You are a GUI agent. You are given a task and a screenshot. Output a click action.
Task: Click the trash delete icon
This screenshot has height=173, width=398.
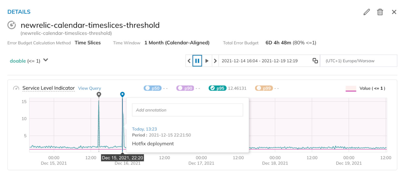pyautogui.click(x=380, y=12)
